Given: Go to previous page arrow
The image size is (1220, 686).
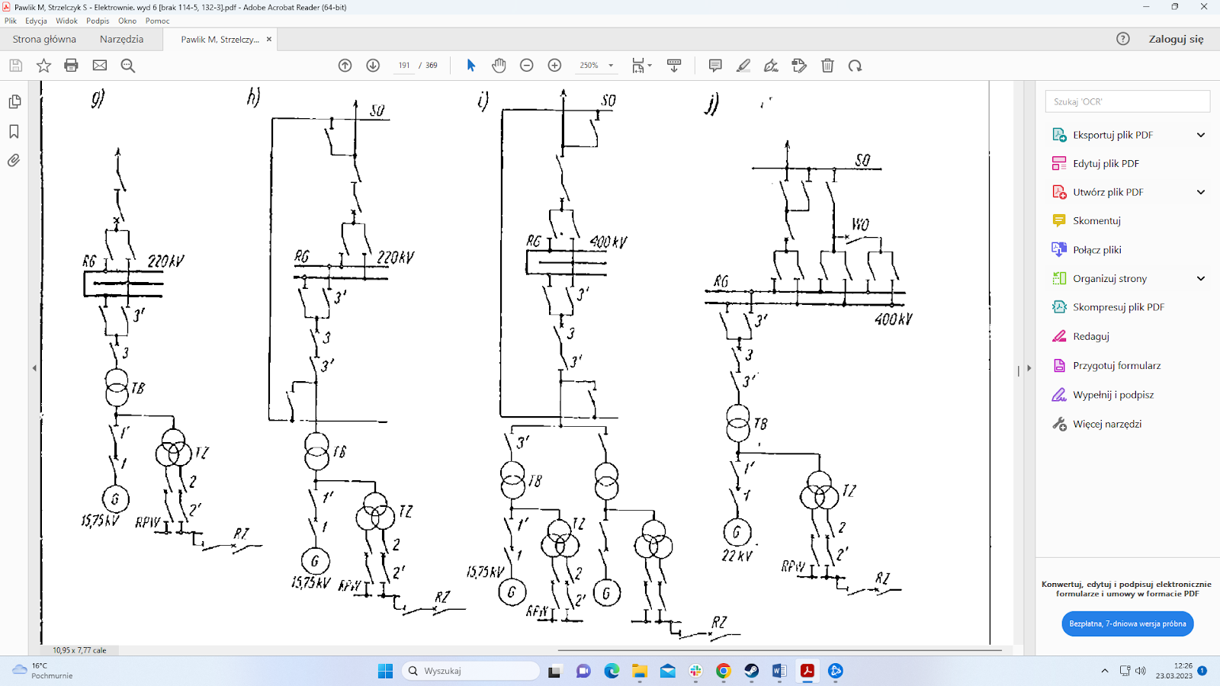Looking at the screenshot, I should click(345, 66).
